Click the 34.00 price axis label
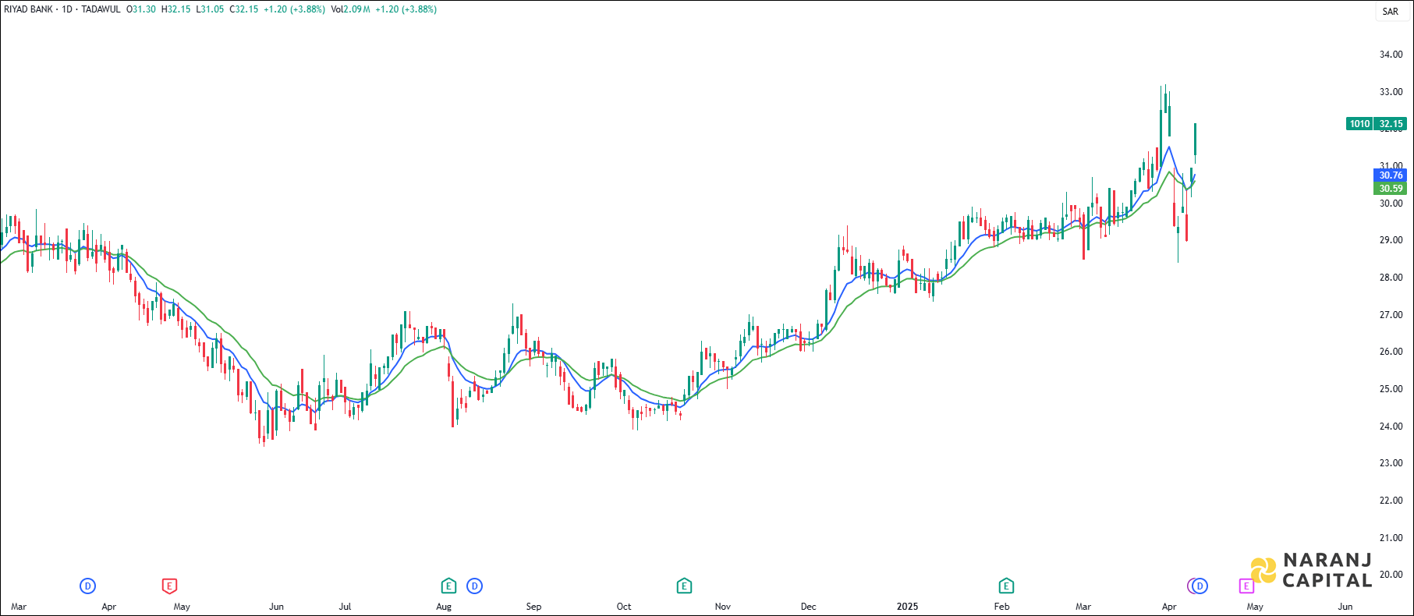Screen dimensions: 1414x616 click(x=1391, y=55)
